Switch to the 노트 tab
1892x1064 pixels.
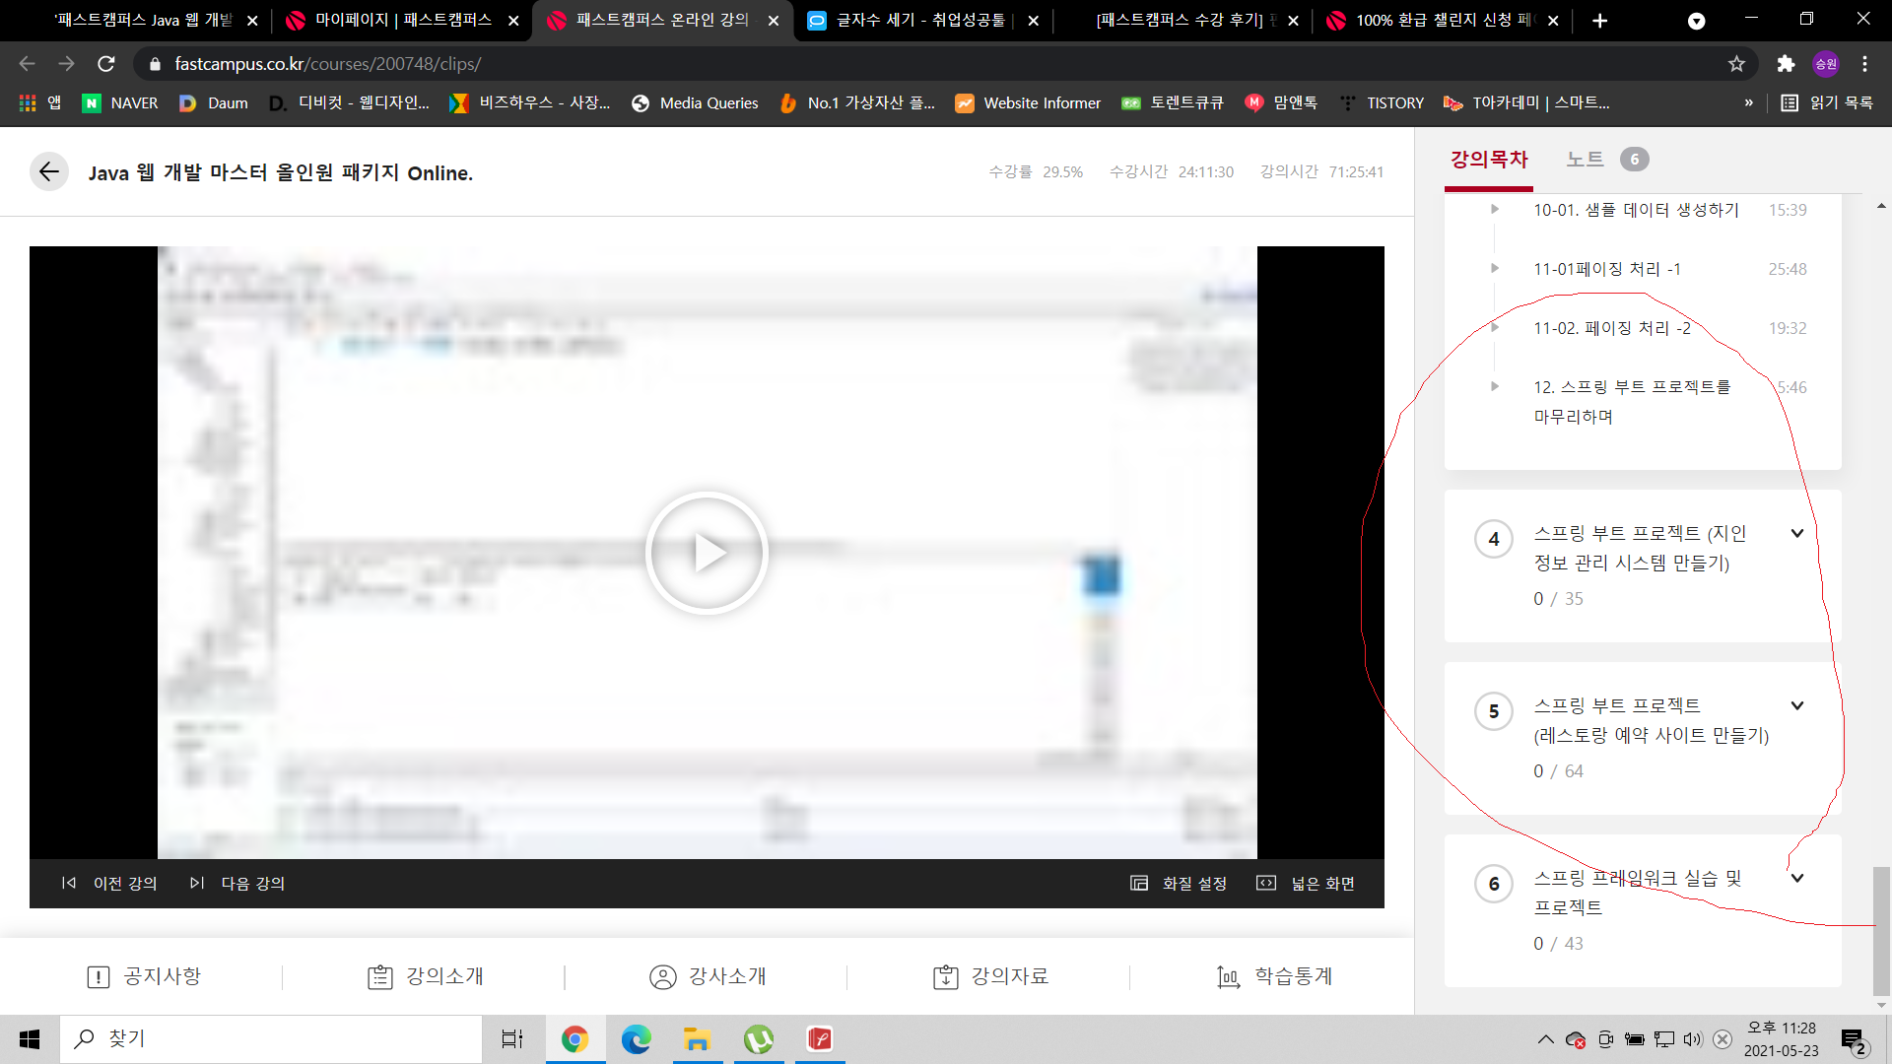coord(1585,159)
